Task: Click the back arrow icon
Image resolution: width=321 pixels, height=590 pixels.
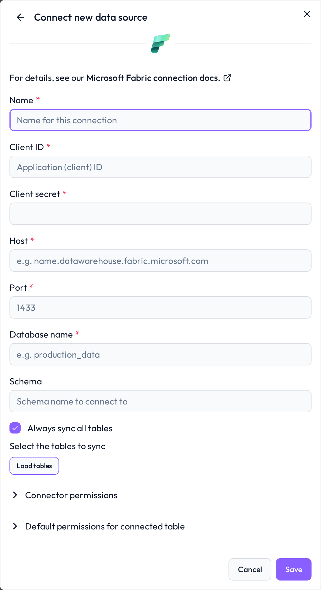Action: [x=21, y=17]
